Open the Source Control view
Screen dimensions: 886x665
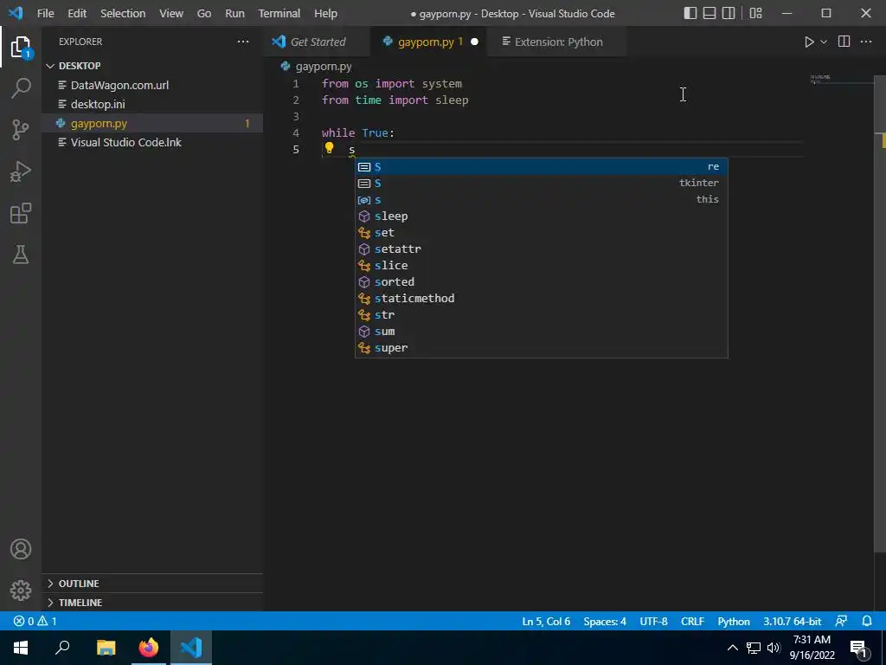21,130
